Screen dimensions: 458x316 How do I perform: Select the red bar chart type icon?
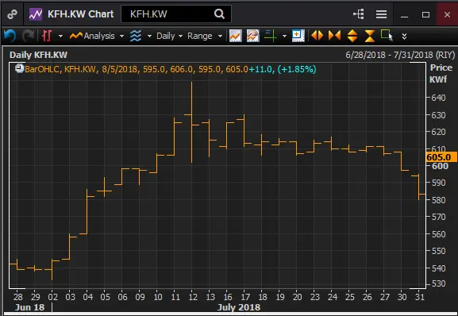[x=47, y=36]
